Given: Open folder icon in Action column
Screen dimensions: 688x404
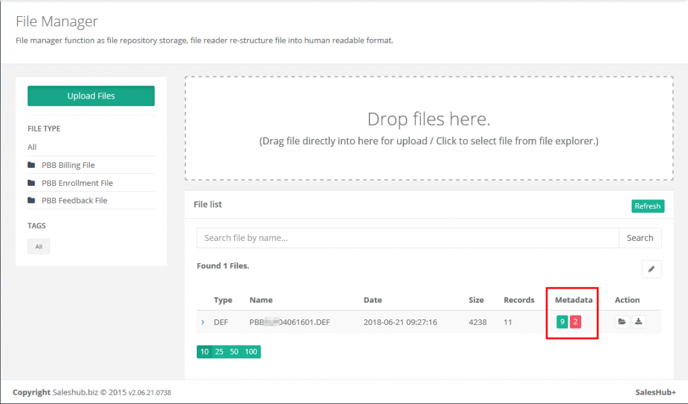Looking at the screenshot, I should (622, 322).
